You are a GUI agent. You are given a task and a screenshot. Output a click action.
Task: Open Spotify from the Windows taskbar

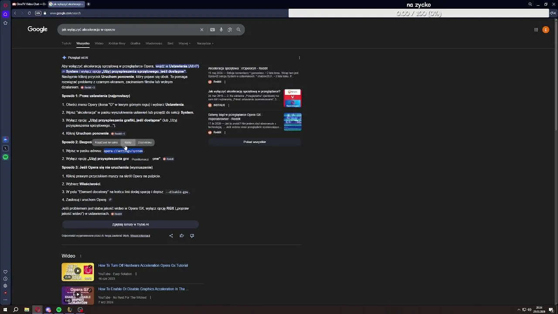tap(59, 310)
